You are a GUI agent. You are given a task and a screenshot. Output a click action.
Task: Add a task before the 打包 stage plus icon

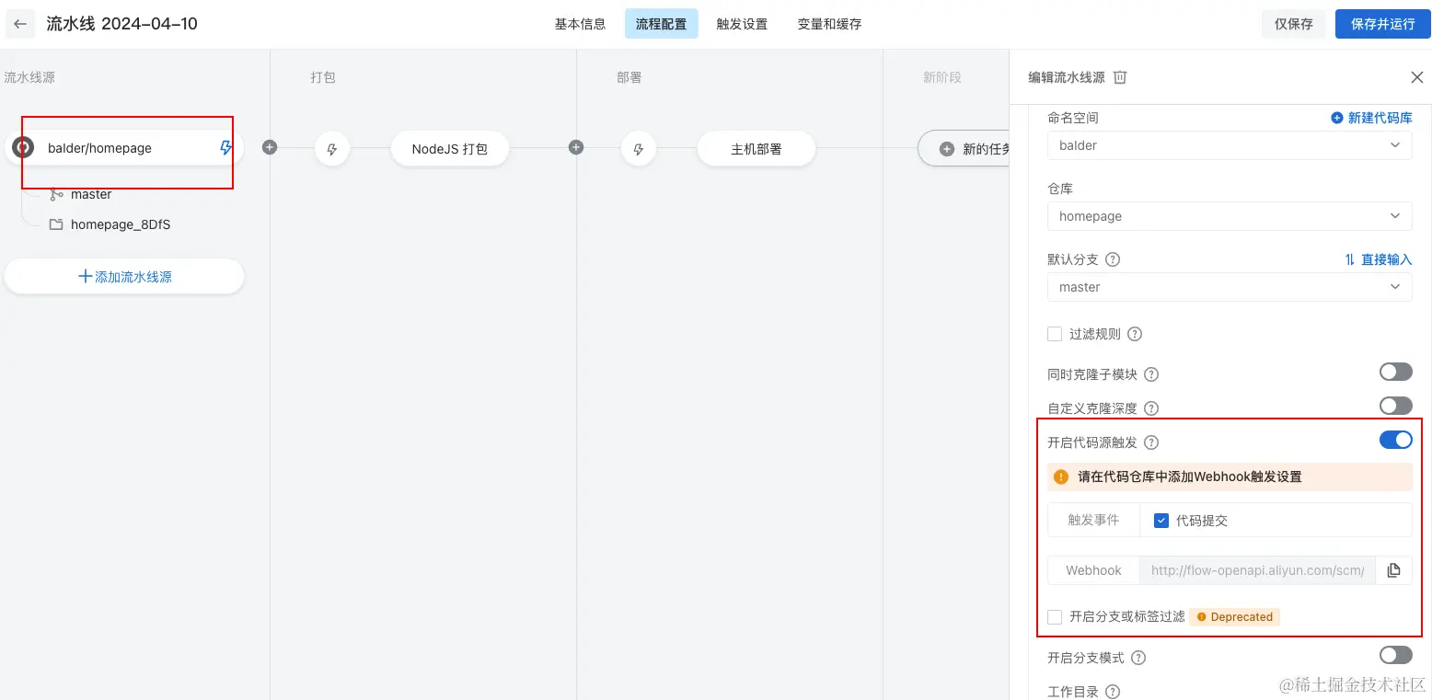[x=270, y=147]
